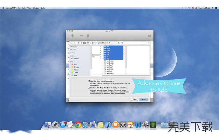Click the search field in the dialog
219x137 pixels.
(135, 43)
